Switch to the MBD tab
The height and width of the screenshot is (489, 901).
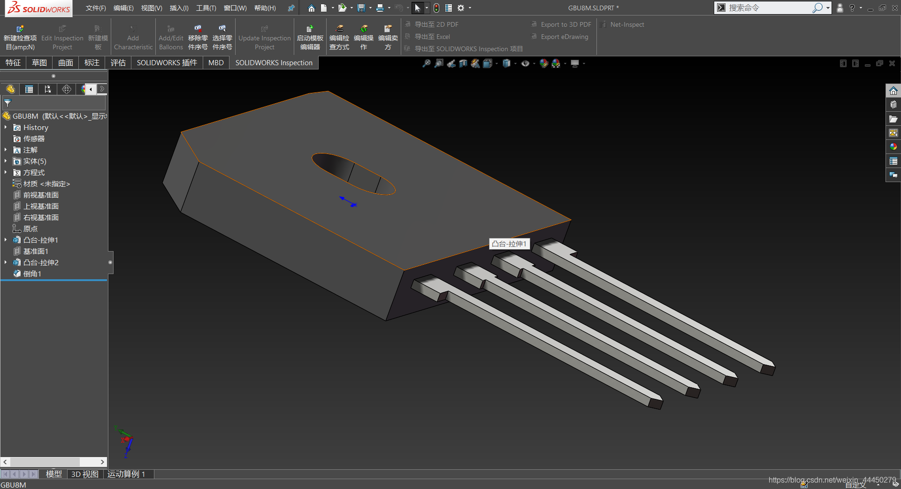(x=216, y=63)
